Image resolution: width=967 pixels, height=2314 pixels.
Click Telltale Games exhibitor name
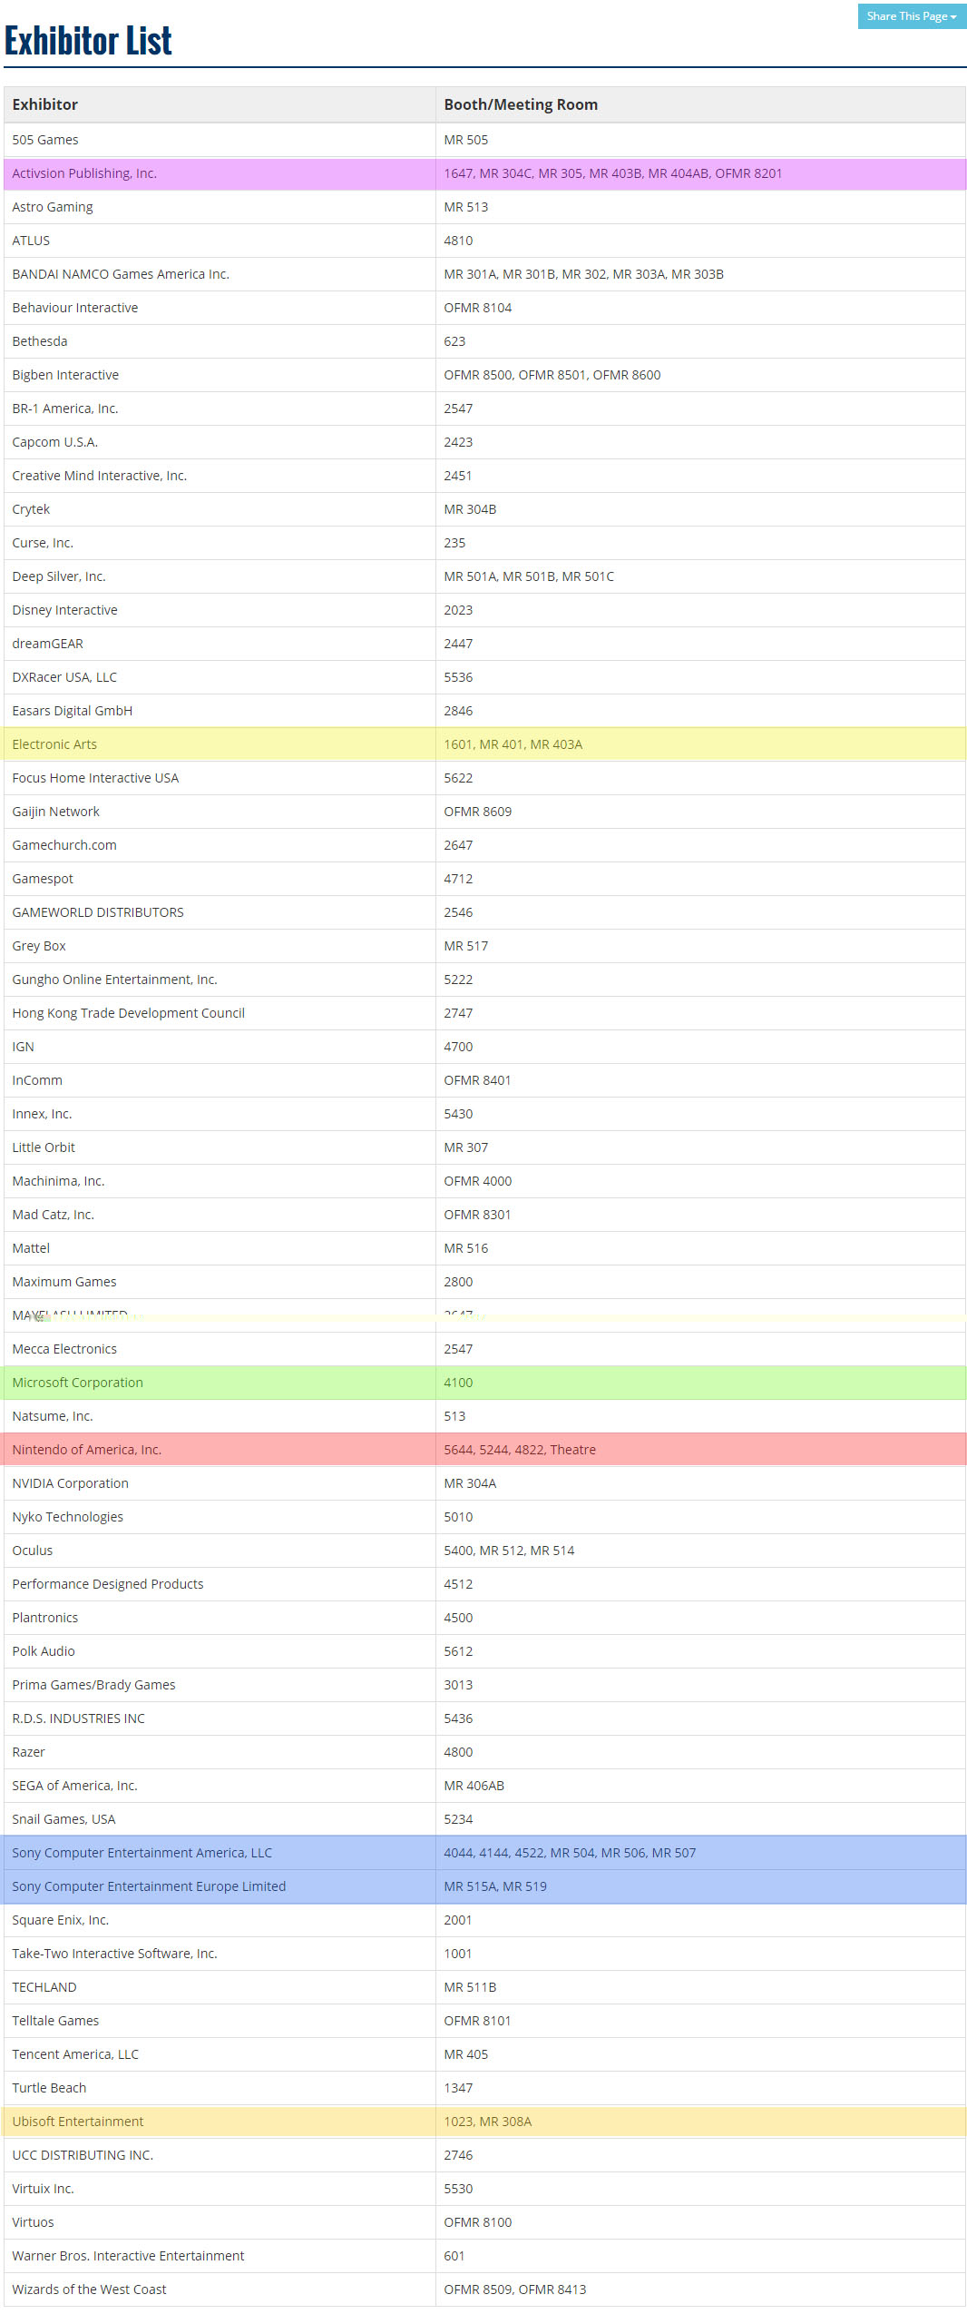click(x=55, y=2021)
